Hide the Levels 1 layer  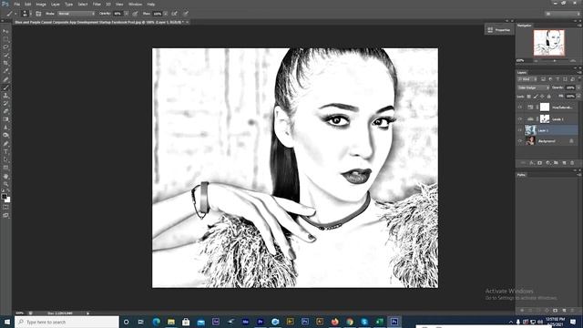coord(520,119)
